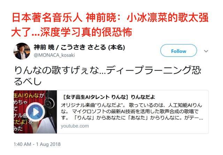The height and width of the screenshot is (155, 223).
Task: Select the card description starting オリジナル楽曲
Action: point(132,112)
